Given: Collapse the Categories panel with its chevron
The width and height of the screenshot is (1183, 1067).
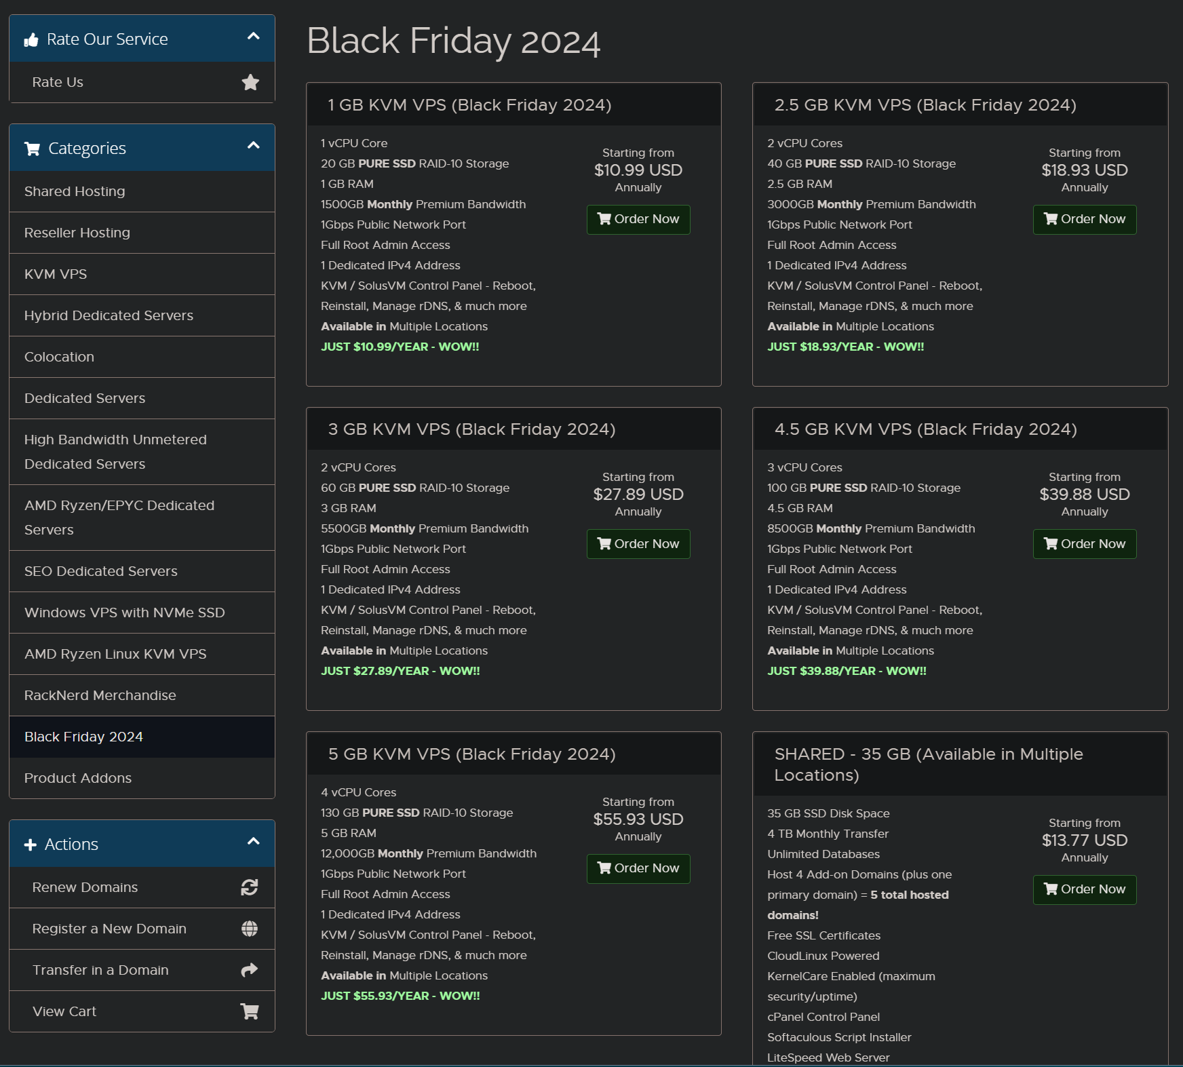Looking at the screenshot, I should [x=254, y=146].
